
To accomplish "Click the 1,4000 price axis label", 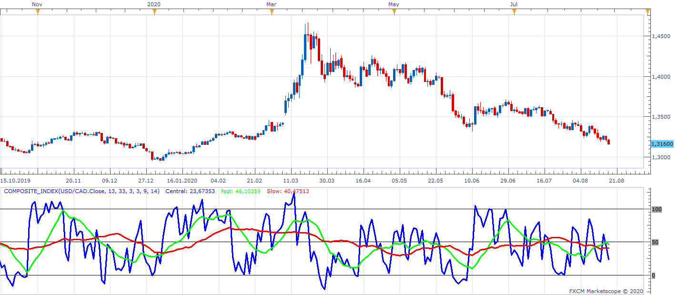I will click(x=660, y=77).
